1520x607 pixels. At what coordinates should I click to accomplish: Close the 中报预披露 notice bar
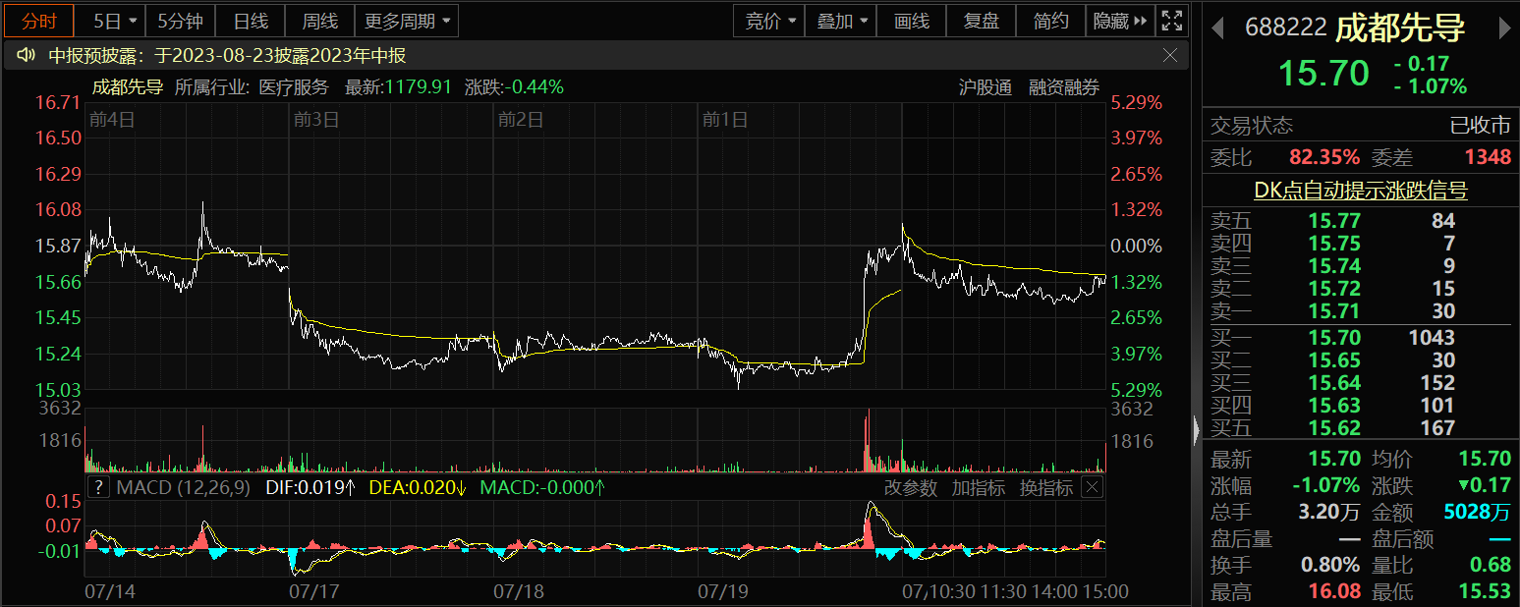1169,55
